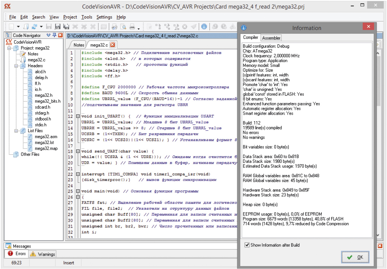
Task: Open the Project menu
Action: click(70, 17)
